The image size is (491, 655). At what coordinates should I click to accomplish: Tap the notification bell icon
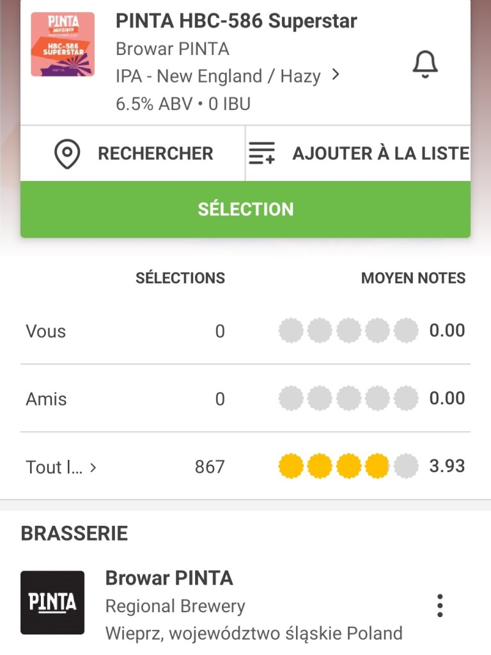tap(425, 64)
